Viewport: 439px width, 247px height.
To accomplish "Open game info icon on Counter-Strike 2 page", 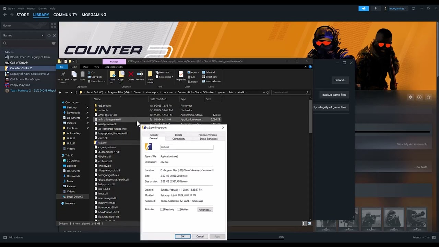I will pyautogui.click(x=419, y=97).
